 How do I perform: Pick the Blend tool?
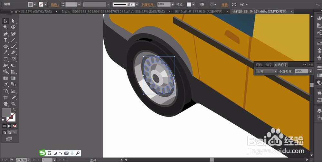13,84
